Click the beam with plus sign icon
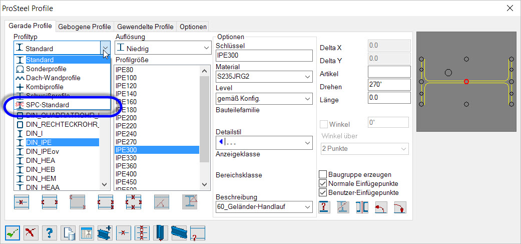This screenshot has width=521, height=244. (x=105, y=233)
